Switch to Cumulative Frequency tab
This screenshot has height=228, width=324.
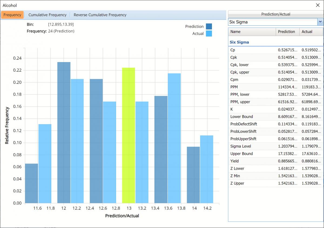coord(47,15)
